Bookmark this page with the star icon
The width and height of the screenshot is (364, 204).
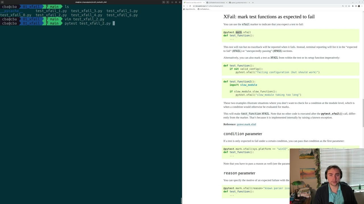349,6
